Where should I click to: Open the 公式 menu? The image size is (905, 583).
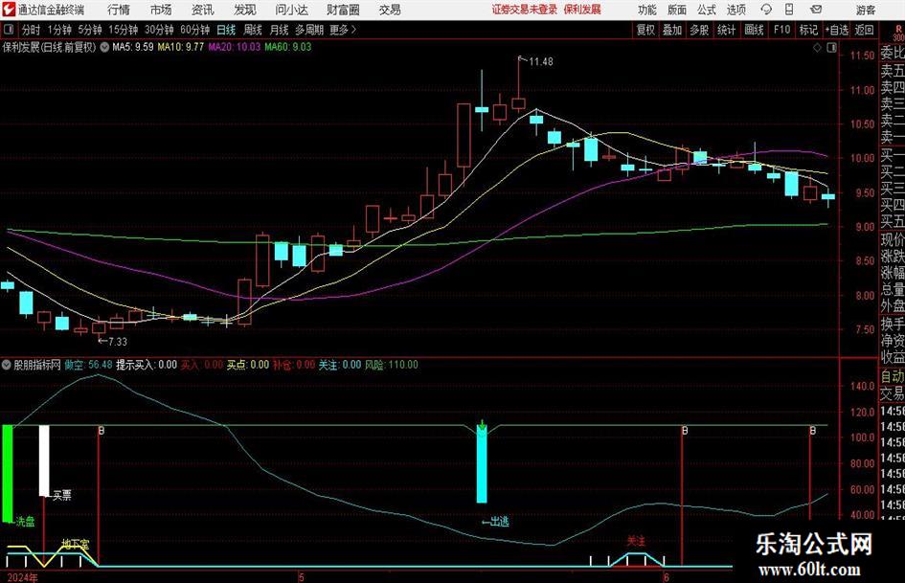[707, 10]
